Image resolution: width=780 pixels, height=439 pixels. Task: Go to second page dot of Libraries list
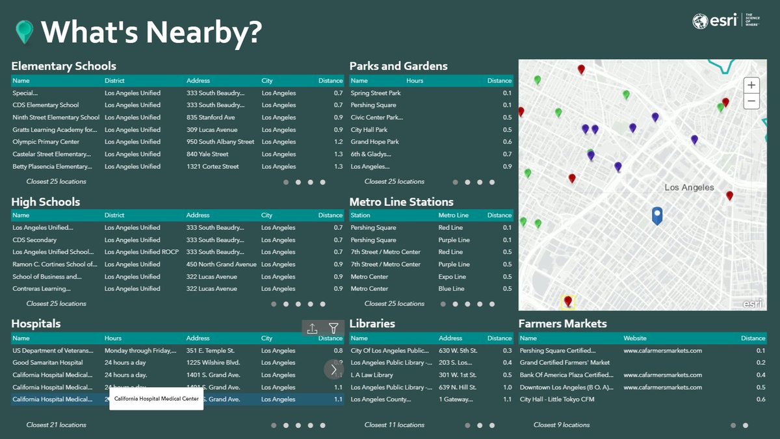point(480,425)
